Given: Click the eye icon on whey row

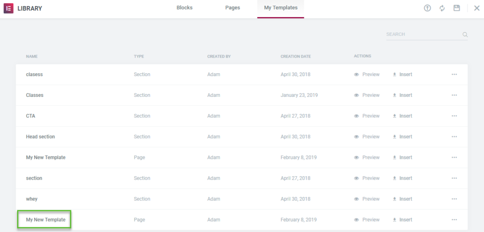Looking at the screenshot, I should [356, 199].
